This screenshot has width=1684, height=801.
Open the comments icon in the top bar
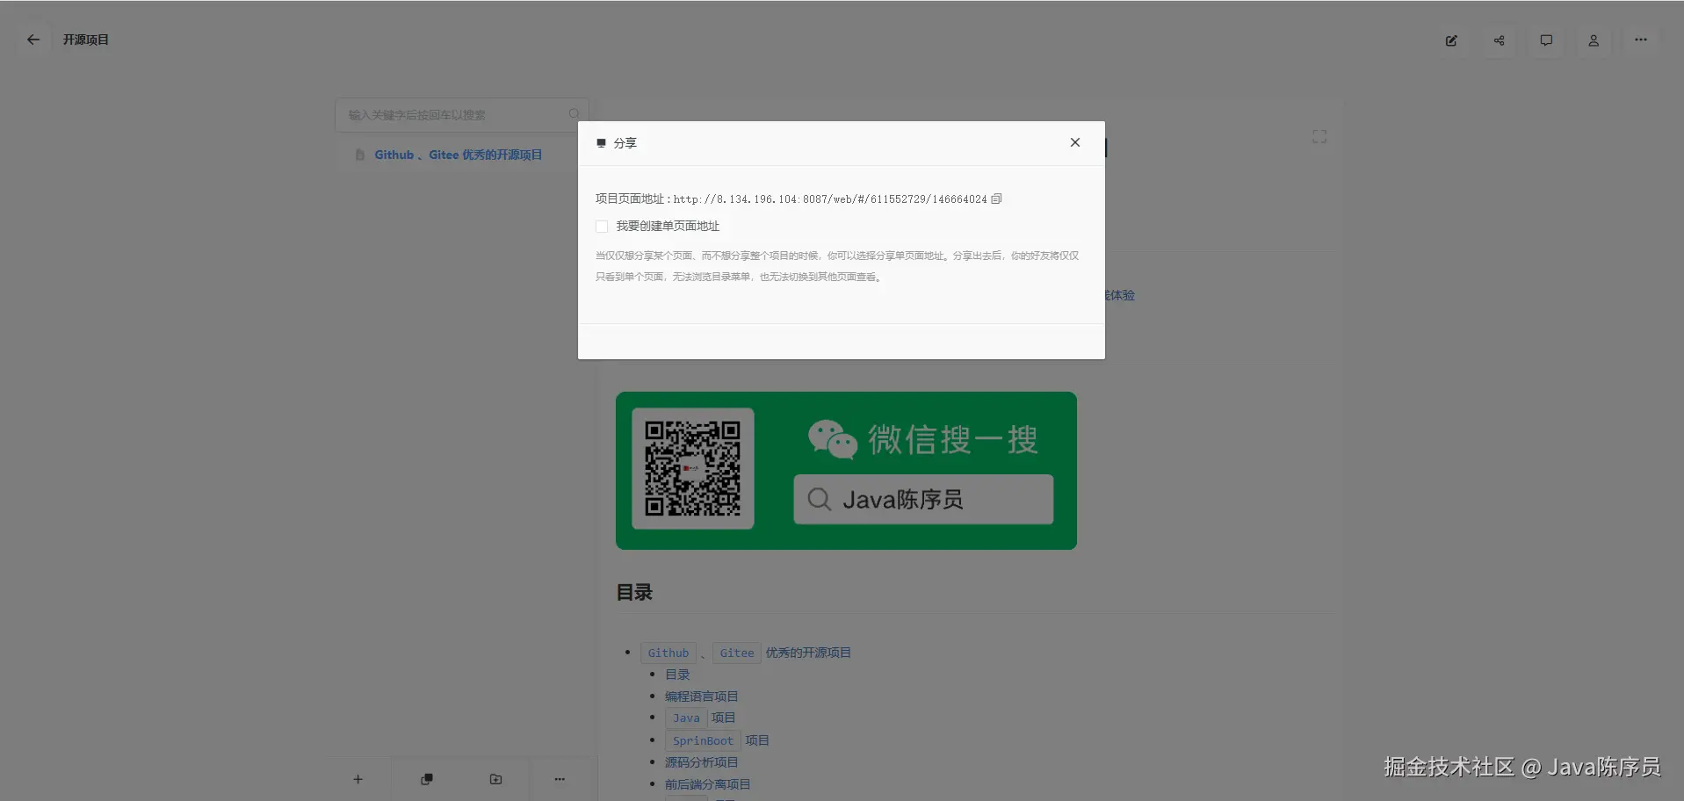click(1546, 40)
